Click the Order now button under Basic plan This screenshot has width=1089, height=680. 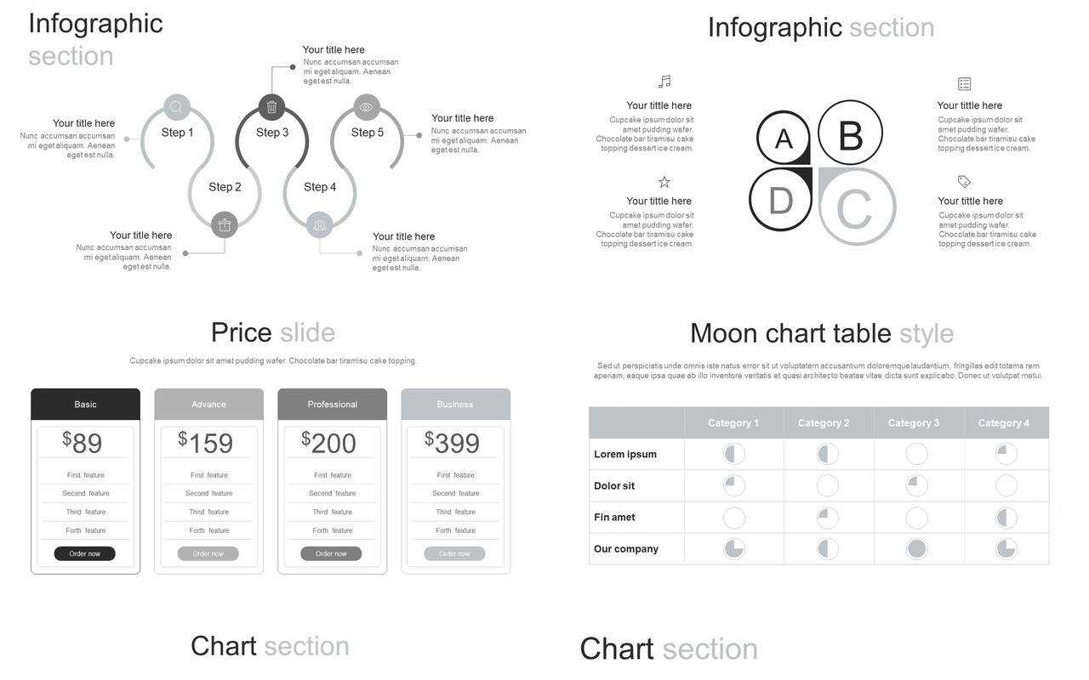tap(85, 553)
